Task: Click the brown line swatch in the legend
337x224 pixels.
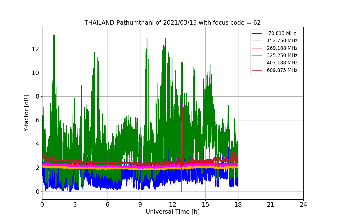Action: pyautogui.click(x=257, y=71)
